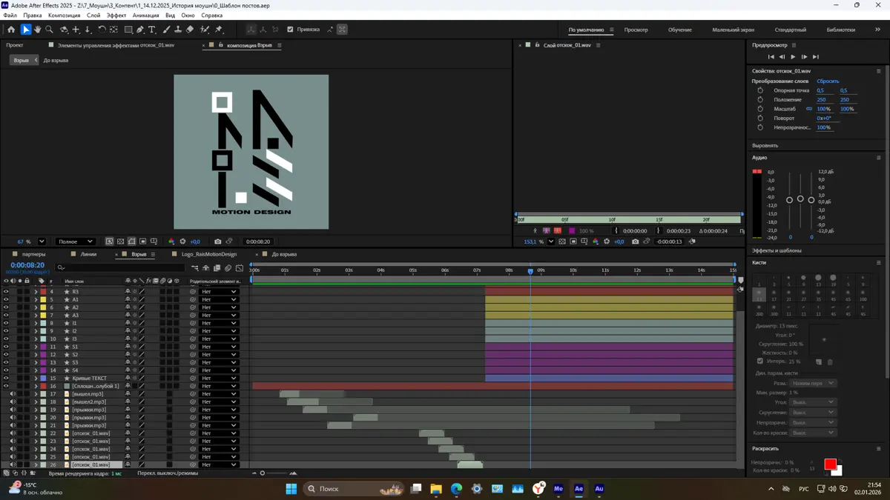Jump to first frame in Preview panel

click(771, 57)
